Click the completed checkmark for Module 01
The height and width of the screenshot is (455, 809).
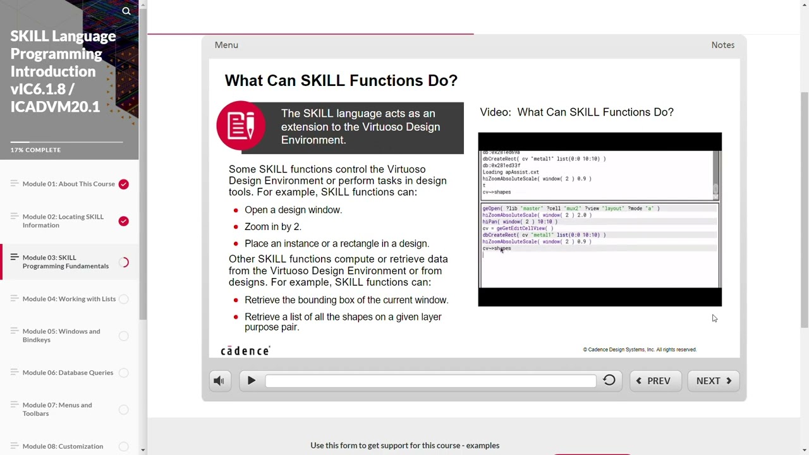124,185
